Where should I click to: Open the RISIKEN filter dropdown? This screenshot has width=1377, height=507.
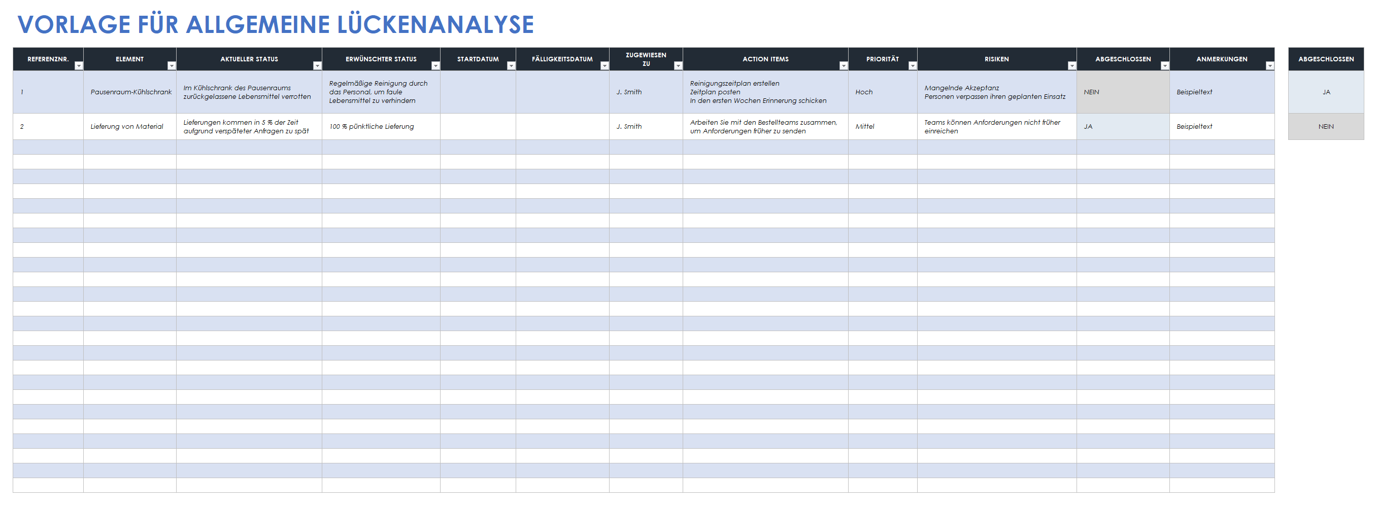(1072, 65)
